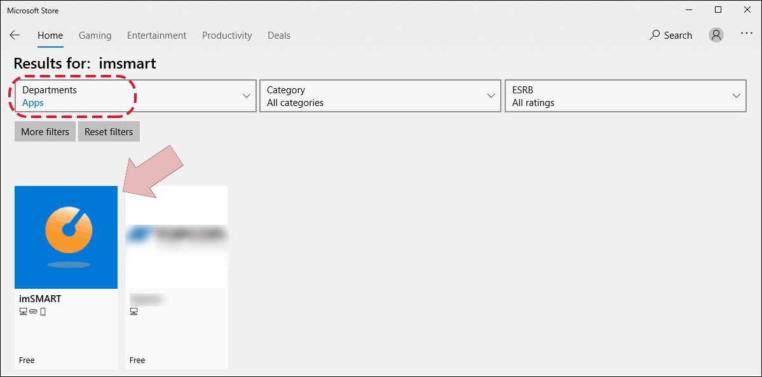Open the Productivity tab

pos(227,36)
